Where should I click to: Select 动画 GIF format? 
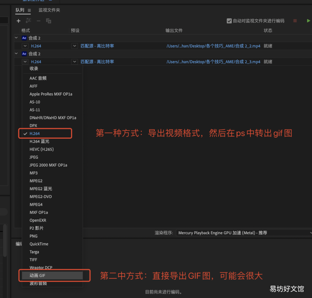tap(52, 275)
